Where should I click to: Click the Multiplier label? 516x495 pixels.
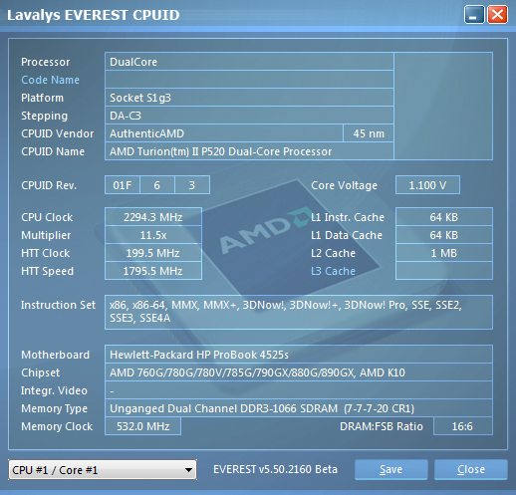point(46,235)
